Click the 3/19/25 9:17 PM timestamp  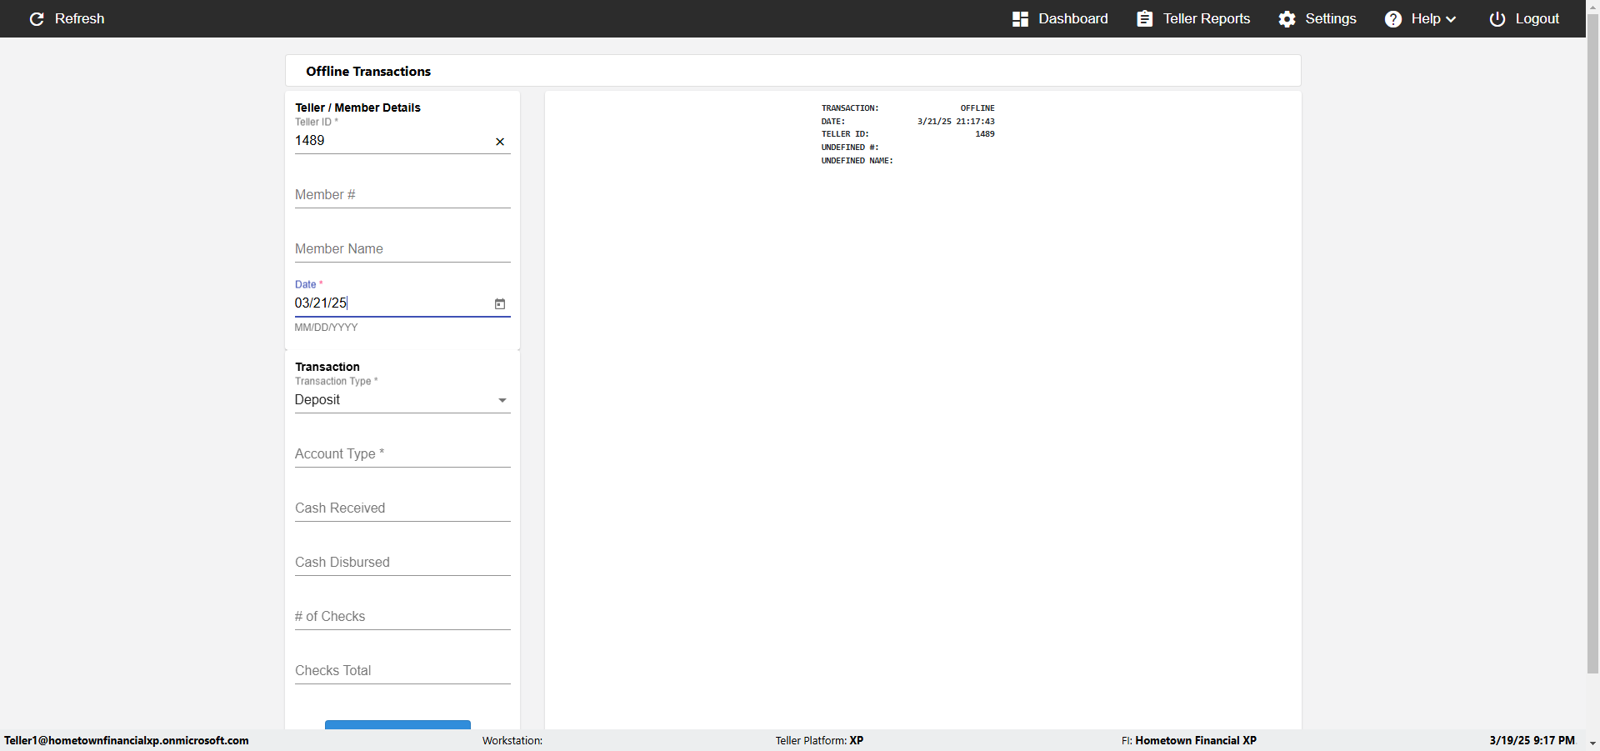1532,740
